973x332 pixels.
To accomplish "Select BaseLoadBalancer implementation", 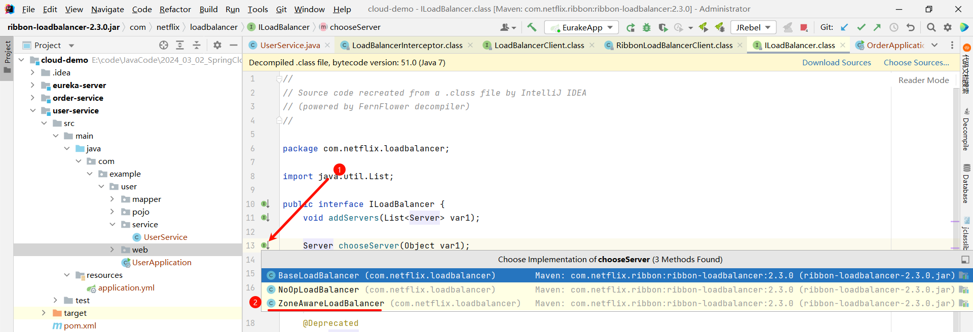I will pyautogui.click(x=617, y=275).
